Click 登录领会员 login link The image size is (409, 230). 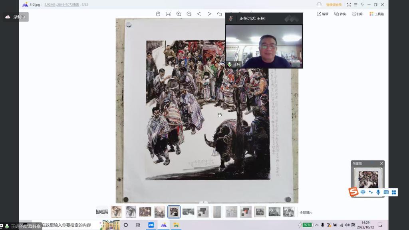pos(334,5)
